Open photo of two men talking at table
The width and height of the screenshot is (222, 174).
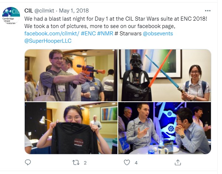pos(165,128)
